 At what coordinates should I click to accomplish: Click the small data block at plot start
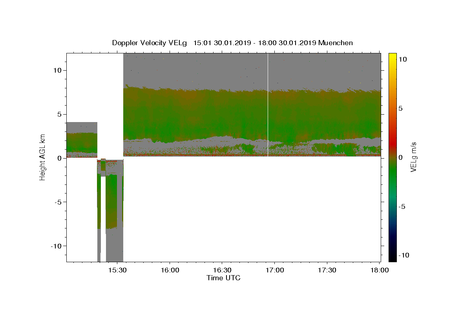pyautogui.click(x=82, y=140)
